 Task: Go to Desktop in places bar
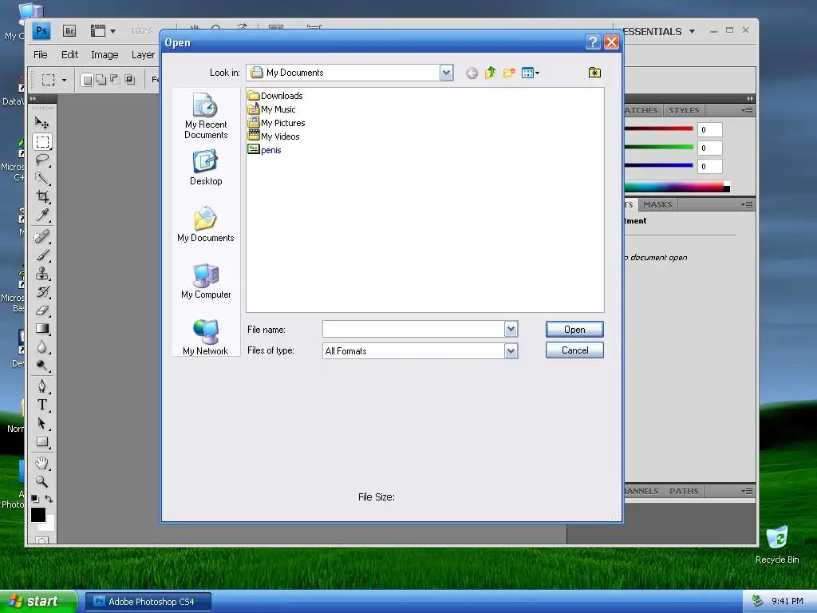pyautogui.click(x=206, y=168)
